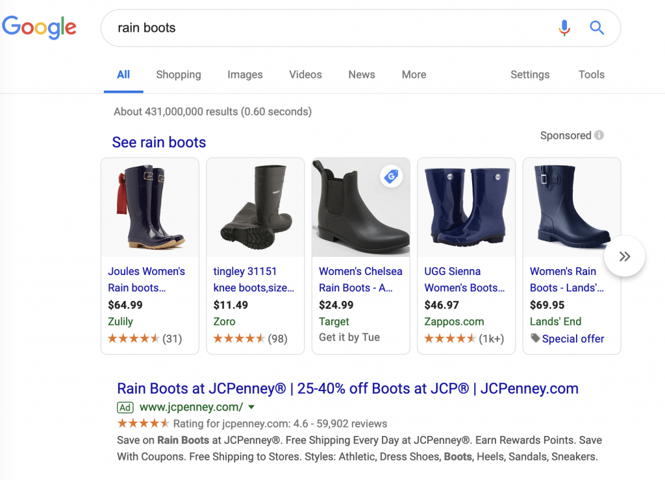Switch to the Shopping tab

click(x=179, y=75)
